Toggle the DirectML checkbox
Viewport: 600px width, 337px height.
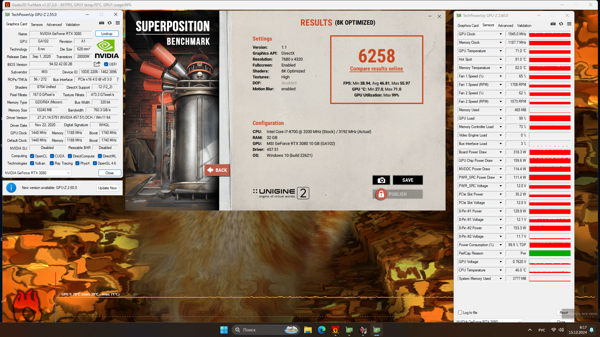tap(100, 156)
